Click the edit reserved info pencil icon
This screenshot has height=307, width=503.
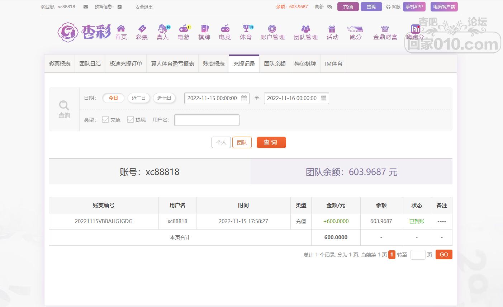point(119,7)
